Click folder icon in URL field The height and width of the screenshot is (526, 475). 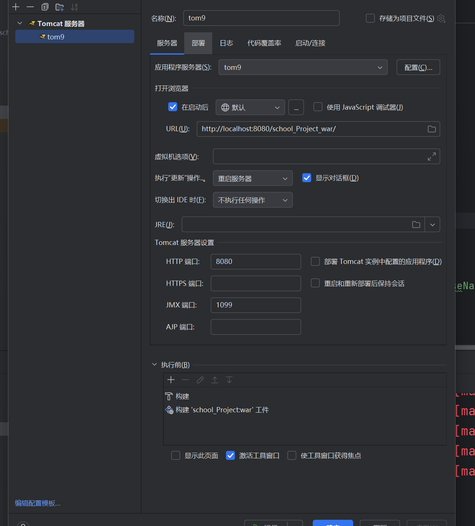432,129
